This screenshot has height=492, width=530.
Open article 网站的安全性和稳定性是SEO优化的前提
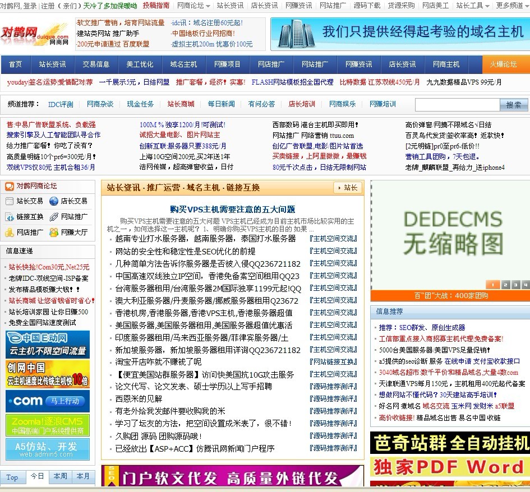185,252
